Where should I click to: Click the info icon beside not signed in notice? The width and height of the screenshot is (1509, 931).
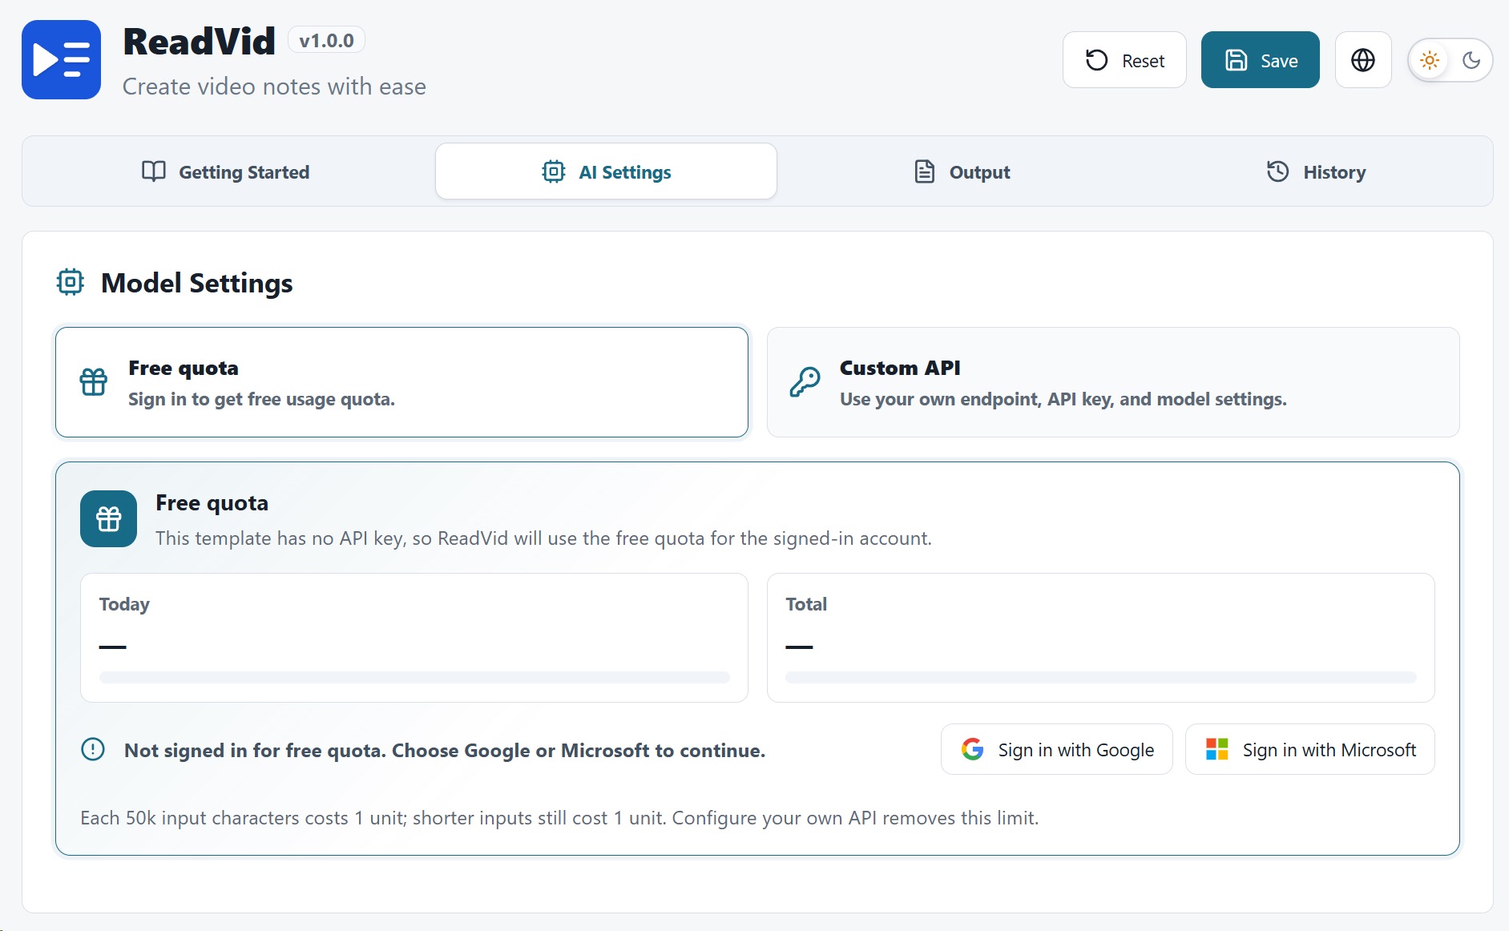point(93,749)
